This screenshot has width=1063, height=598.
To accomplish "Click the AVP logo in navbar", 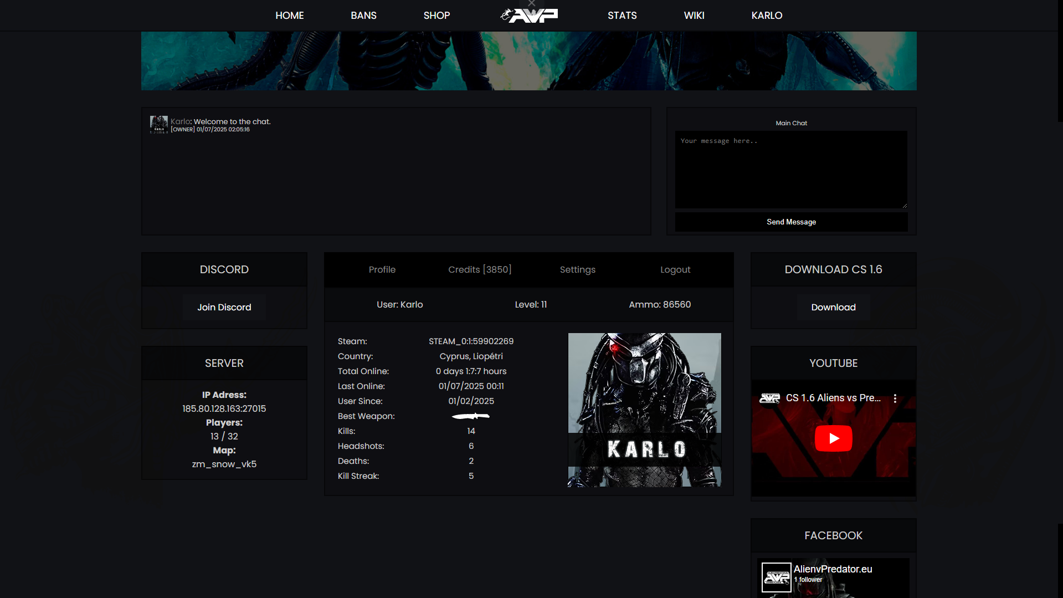I will click(529, 16).
